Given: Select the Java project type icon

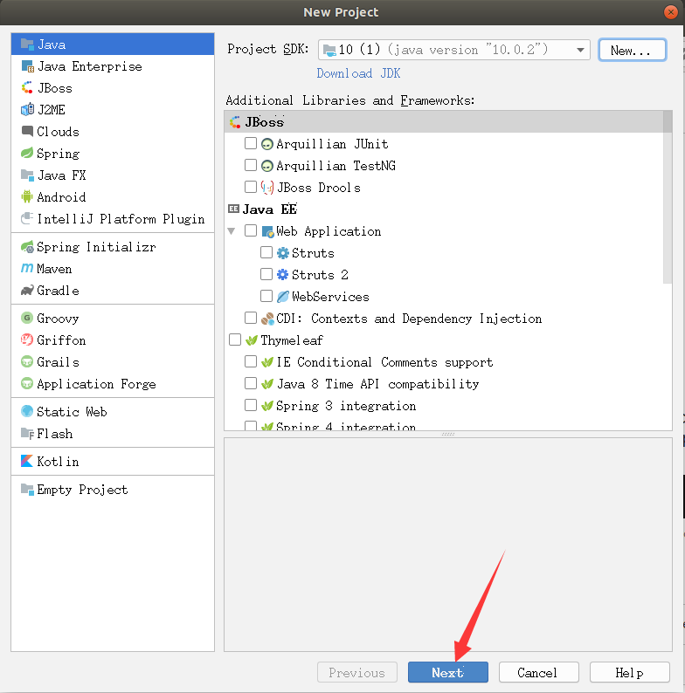Looking at the screenshot, I should click(27, 45).
